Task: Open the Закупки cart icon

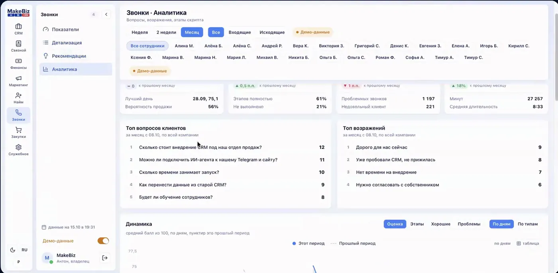Action: pyautogui.click(x=18, y=133)
